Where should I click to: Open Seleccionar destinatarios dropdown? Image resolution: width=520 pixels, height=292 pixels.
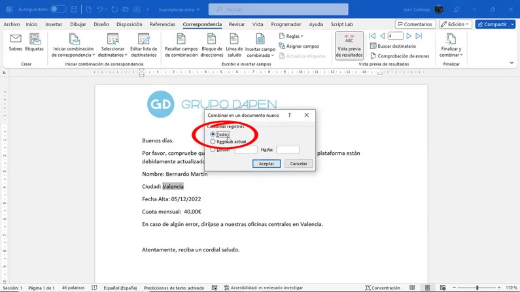(113, 44)
